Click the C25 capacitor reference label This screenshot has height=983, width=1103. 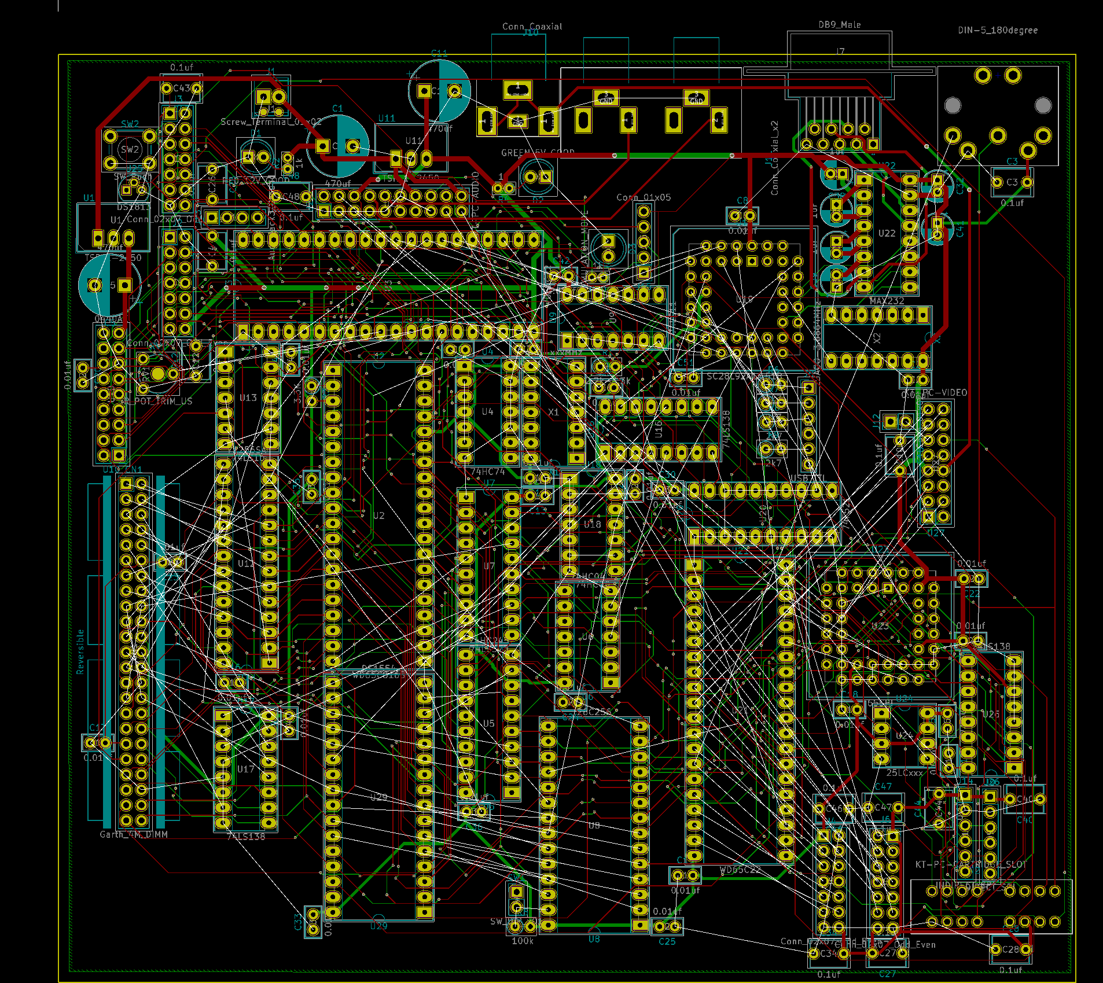click(x=667, y=941)
